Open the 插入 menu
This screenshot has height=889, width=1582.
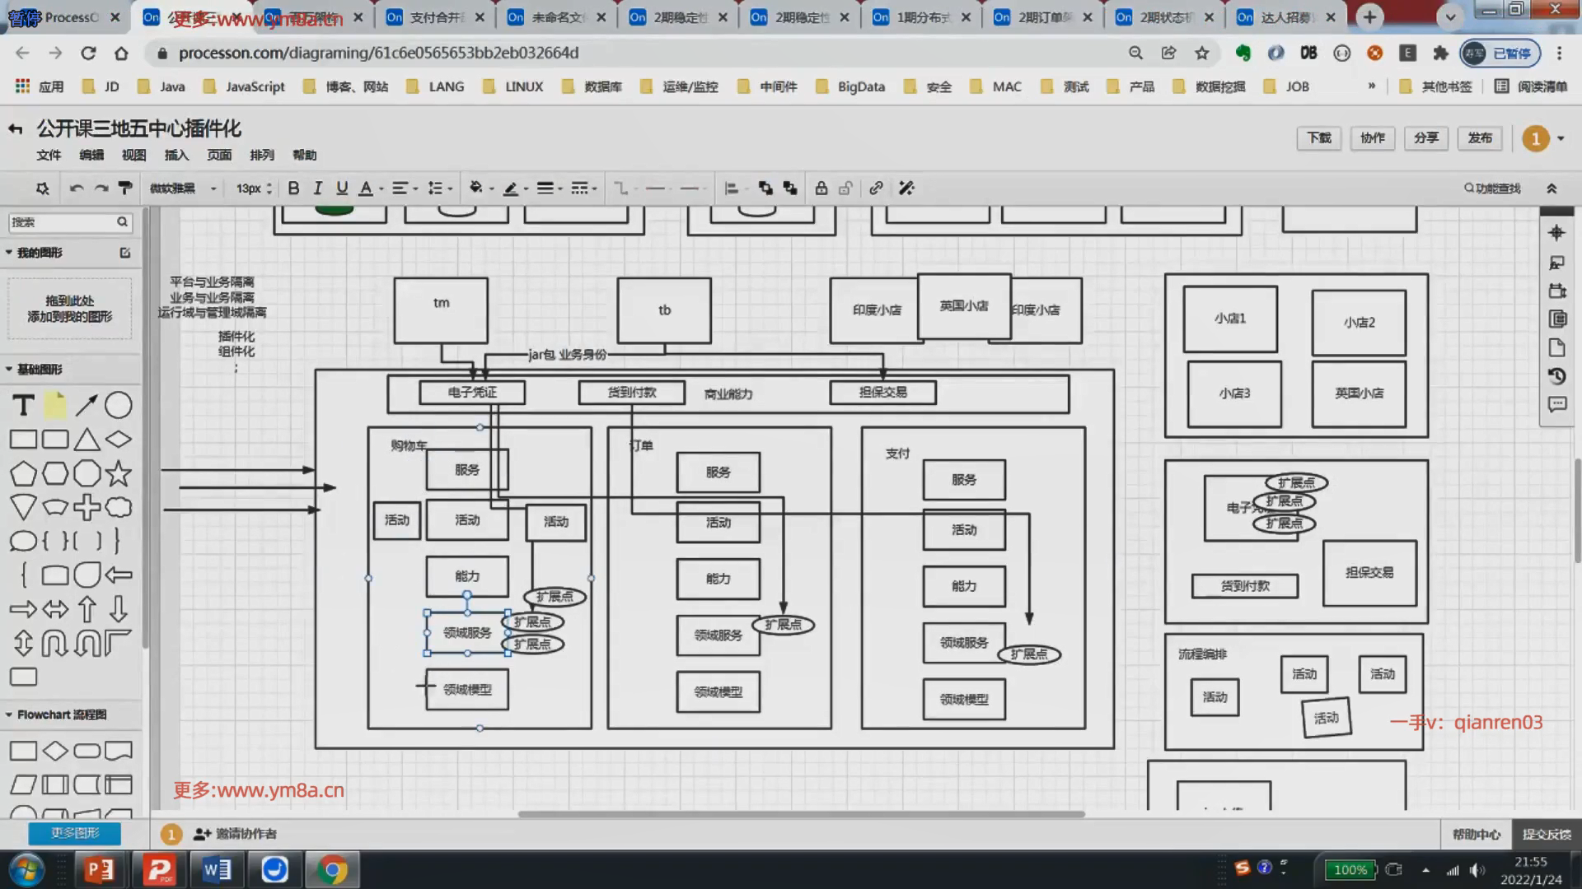176,155
